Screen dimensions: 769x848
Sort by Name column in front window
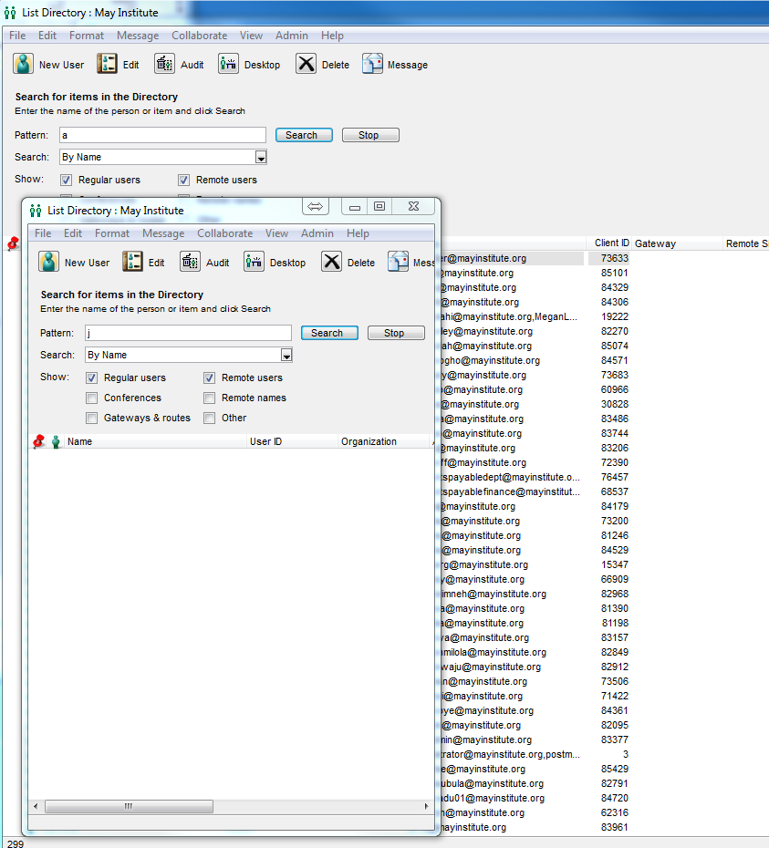[x=156, y=442]
